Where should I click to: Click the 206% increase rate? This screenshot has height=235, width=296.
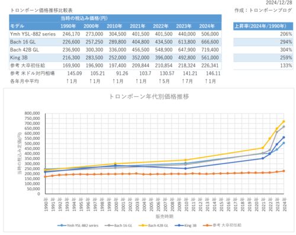[x=286, y=34]
